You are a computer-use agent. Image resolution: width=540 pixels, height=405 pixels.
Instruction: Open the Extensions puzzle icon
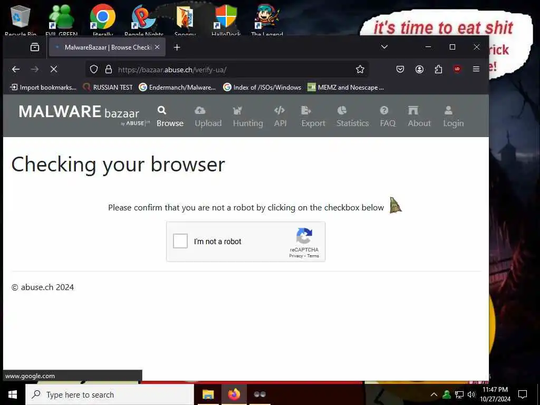coord(438,69)
